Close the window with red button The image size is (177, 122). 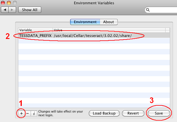[x=3, y=3]
